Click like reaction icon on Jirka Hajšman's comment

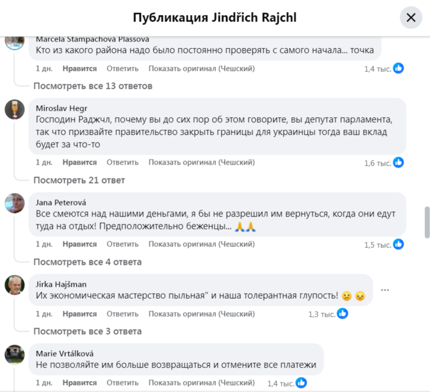343,313
